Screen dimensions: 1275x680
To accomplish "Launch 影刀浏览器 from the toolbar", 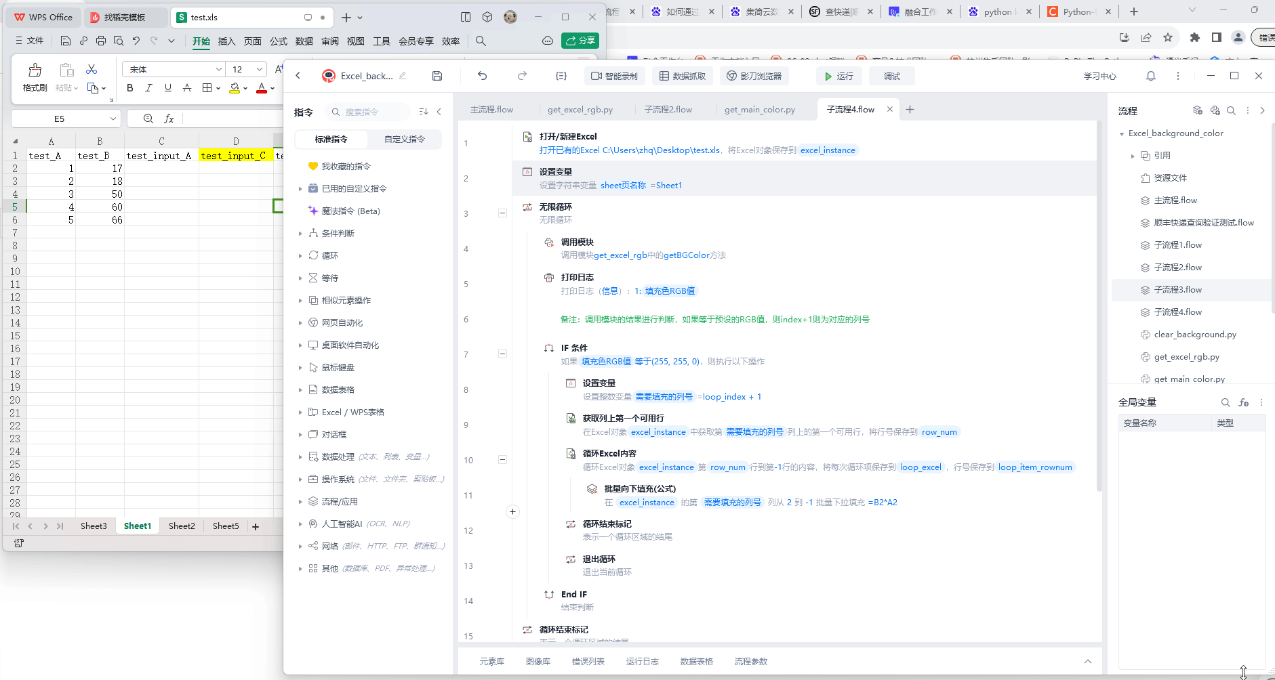I will [754, 77].
